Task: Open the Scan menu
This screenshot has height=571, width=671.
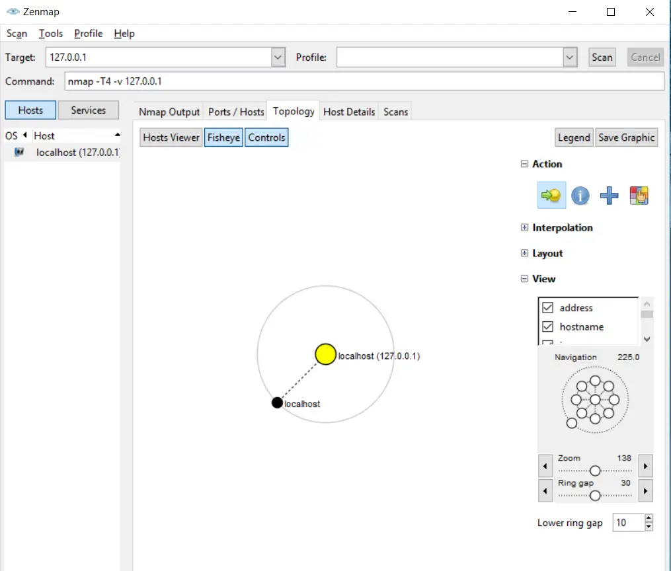Action: (17, 33)
